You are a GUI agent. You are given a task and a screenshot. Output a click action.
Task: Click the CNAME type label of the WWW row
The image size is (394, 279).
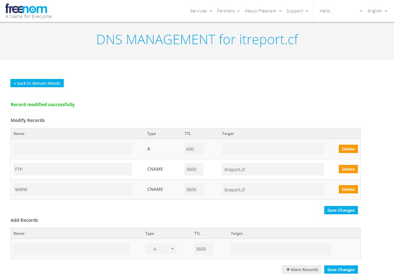click(155, 189)
